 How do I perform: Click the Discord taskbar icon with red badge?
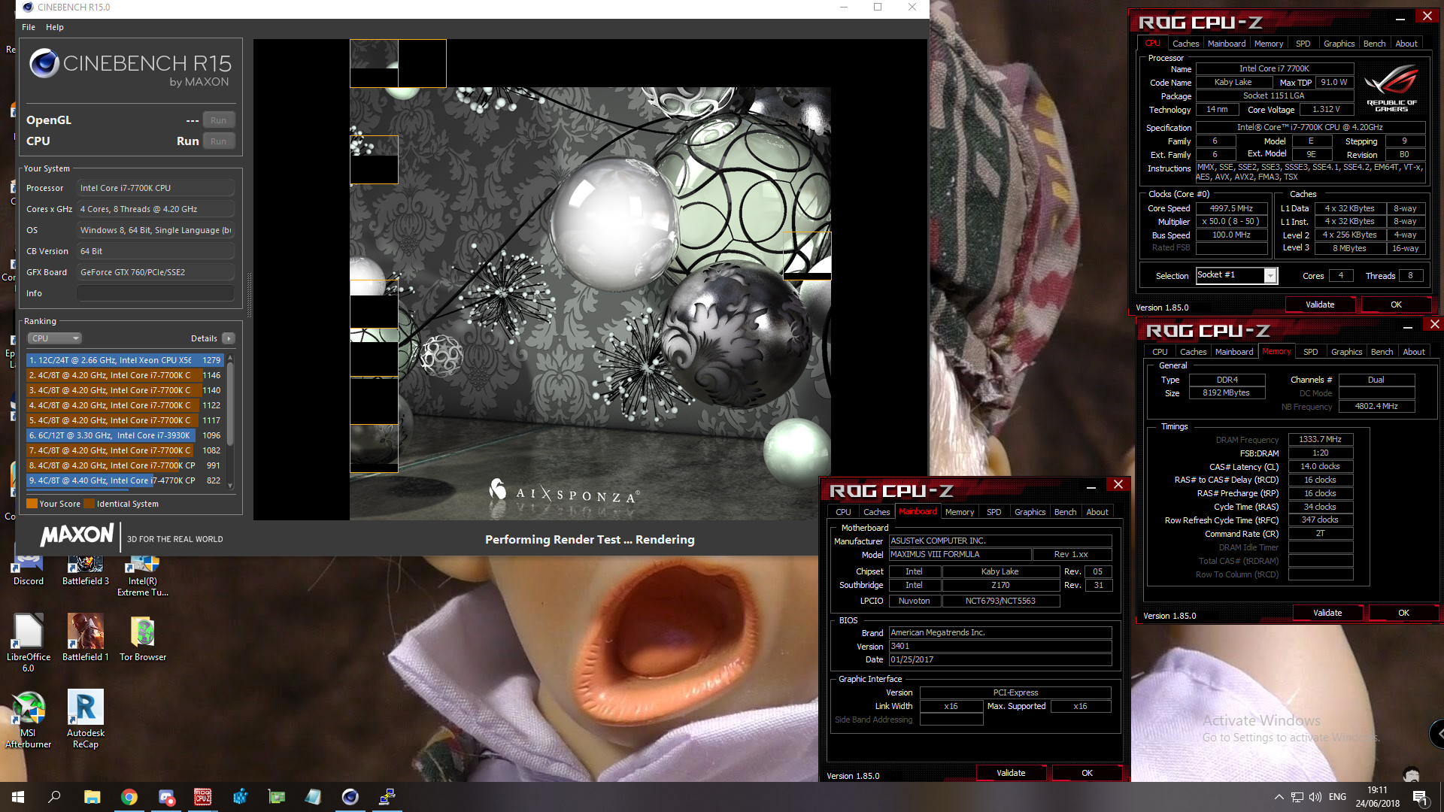[x=165, y=797]
